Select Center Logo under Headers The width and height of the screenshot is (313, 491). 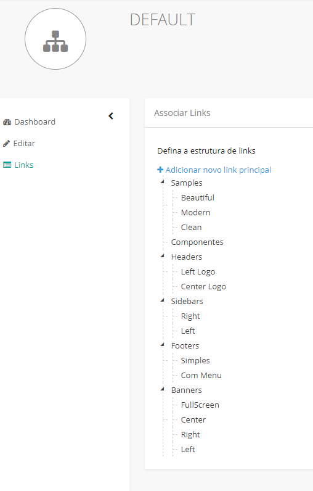coord(203,287)
